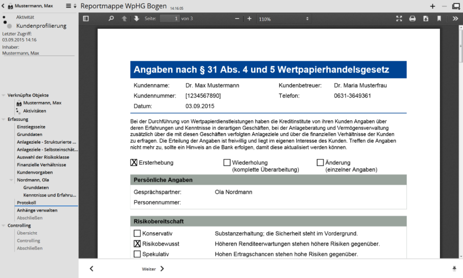Viewport: 463px width, 278px height.
Task: Collapse the Verknüpfte Objekte tree section
Action: tap(4, 95)
